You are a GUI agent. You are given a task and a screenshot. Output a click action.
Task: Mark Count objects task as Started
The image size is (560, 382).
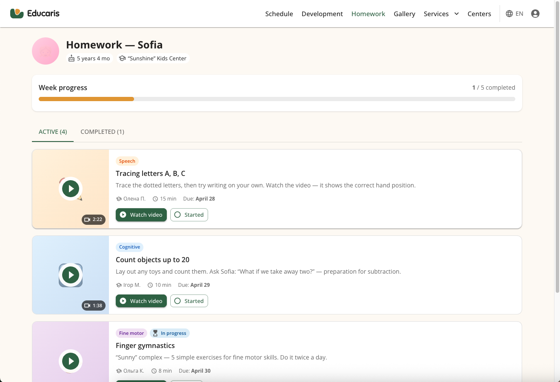(189, 301)
